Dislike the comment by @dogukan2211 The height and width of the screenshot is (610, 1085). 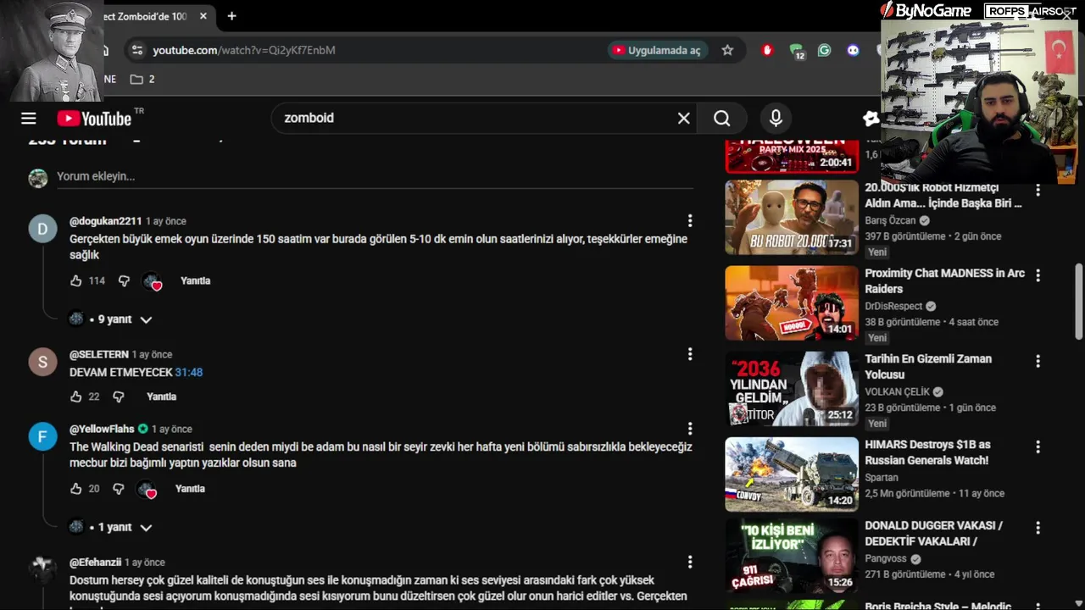pos(124,280)
